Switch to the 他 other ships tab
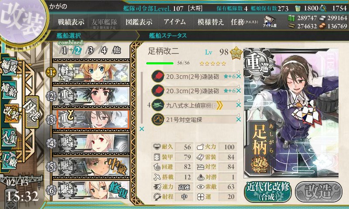The image size is (349, 209). 116,50
